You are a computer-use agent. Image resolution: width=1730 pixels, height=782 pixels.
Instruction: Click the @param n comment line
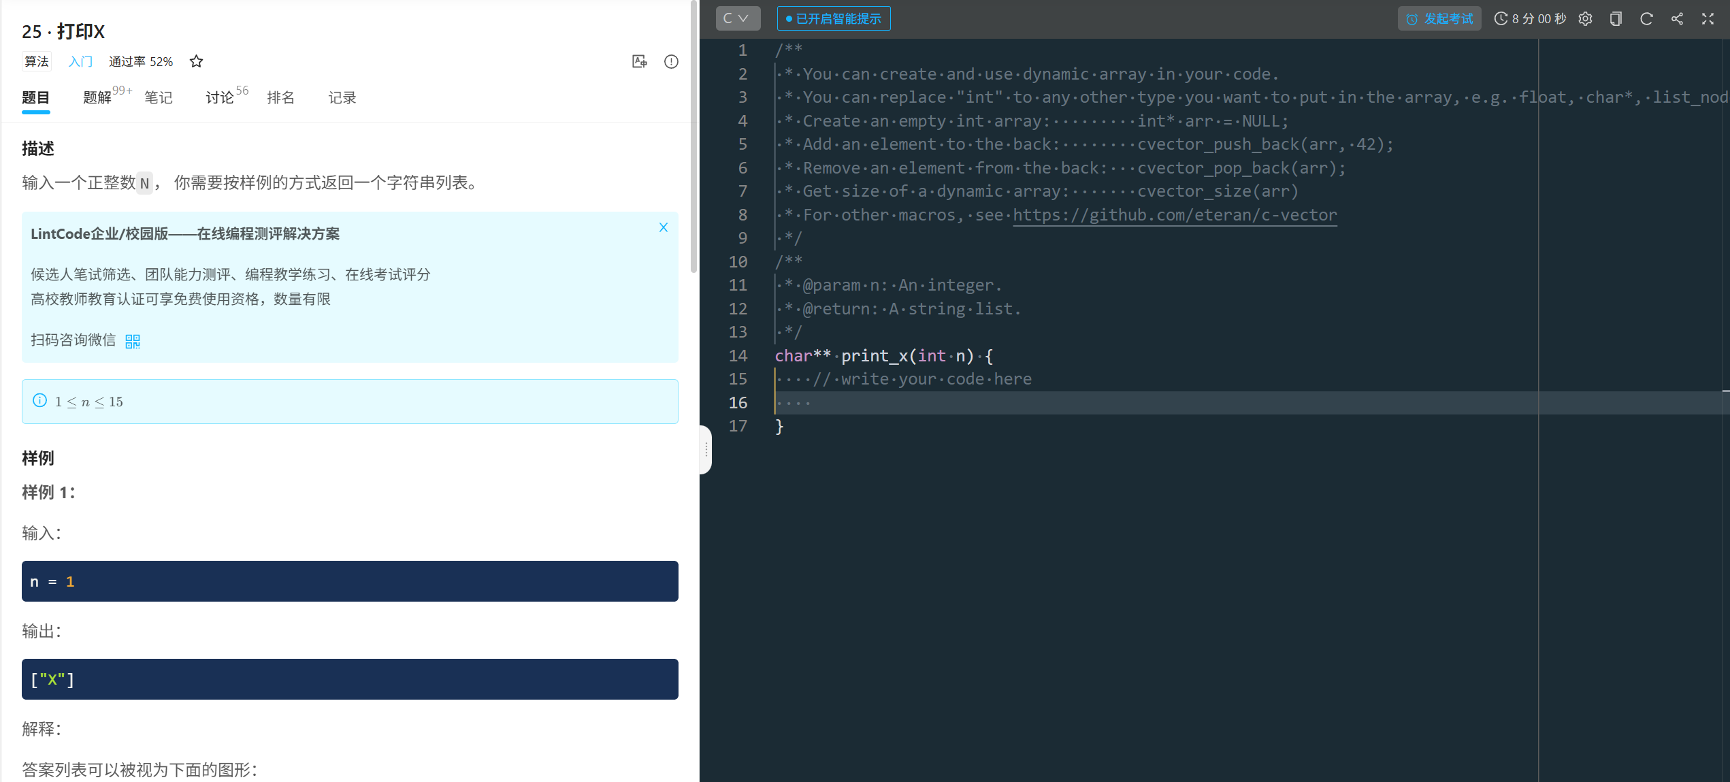pos(893,285)
